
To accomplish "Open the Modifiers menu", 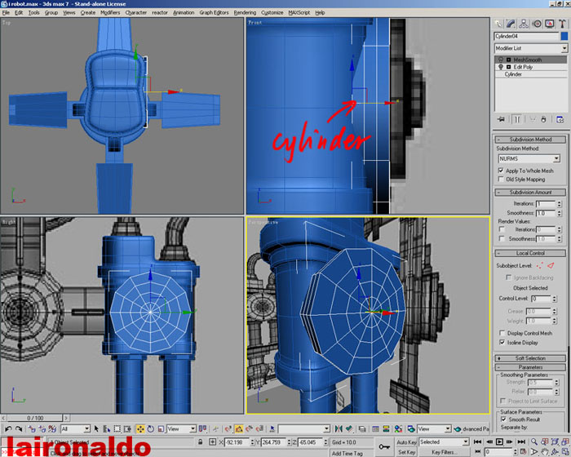I will (109, 13).
